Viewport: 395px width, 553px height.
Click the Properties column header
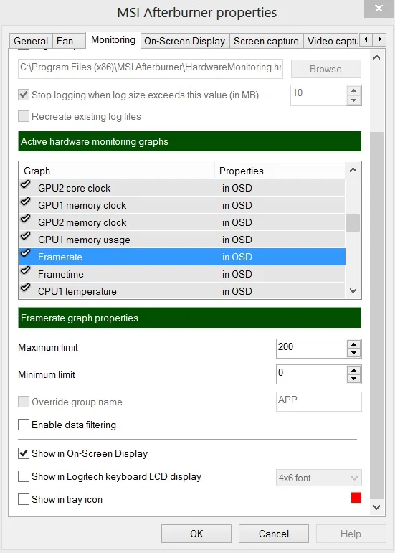point(280,171)
